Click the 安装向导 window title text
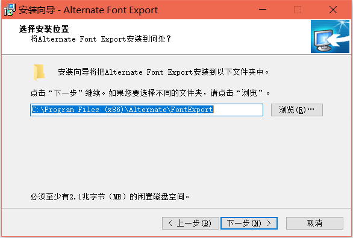This screenshot has width=353, height=238. [88, 10]
